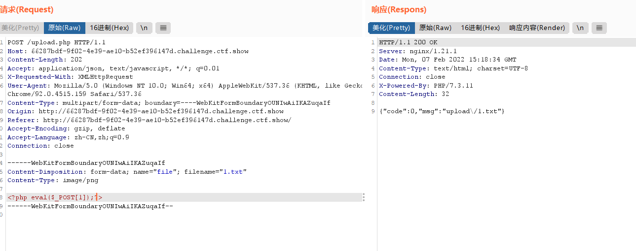Switch request view to Pretty tab
This screenshot has width=636, height=251.
(21, 28)
